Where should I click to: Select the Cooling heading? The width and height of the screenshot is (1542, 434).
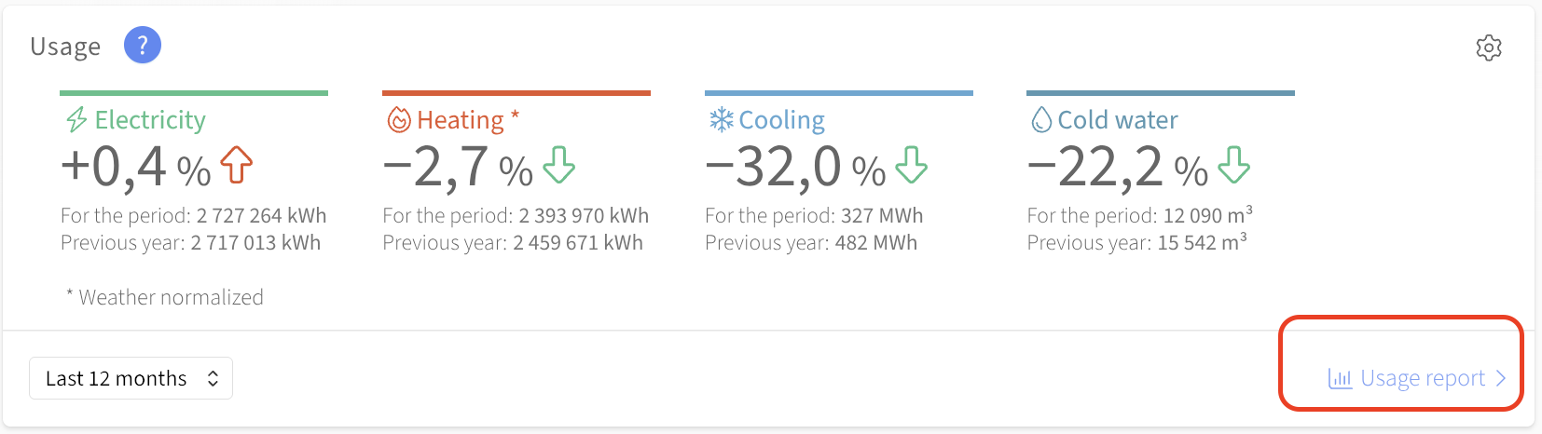tap(781, 120)
